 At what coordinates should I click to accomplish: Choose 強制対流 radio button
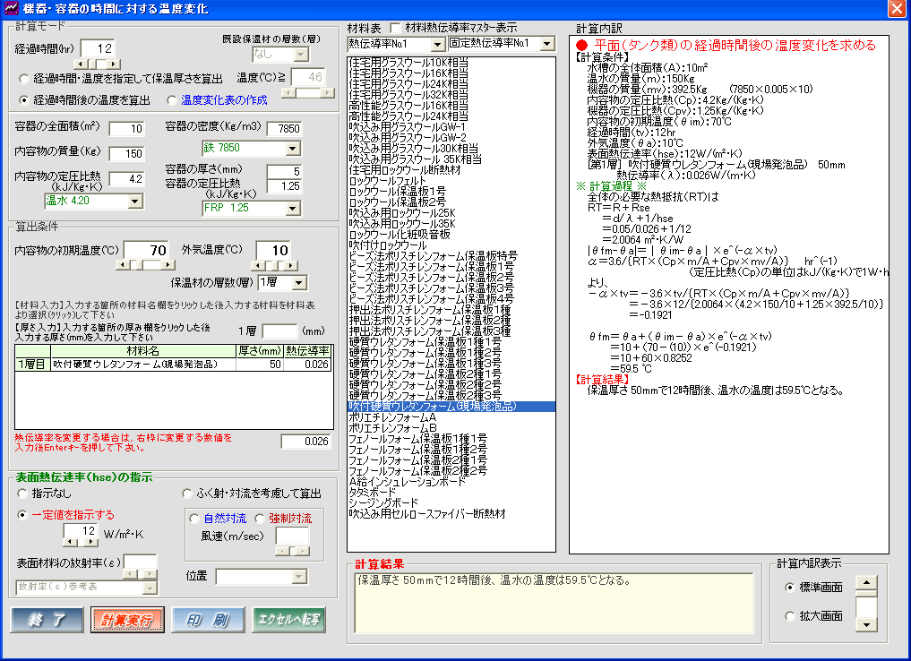pos(261,518)
